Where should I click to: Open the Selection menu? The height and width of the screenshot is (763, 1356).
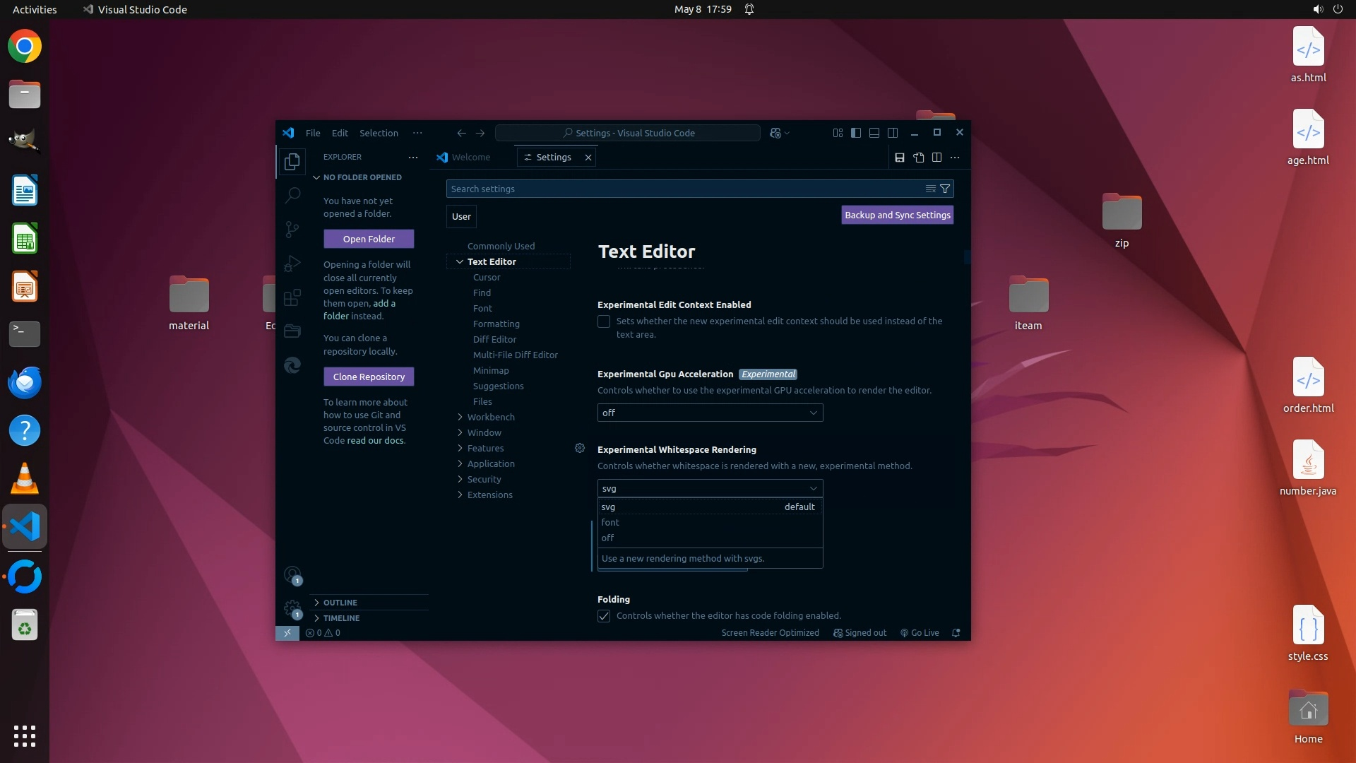click(379, 133)
